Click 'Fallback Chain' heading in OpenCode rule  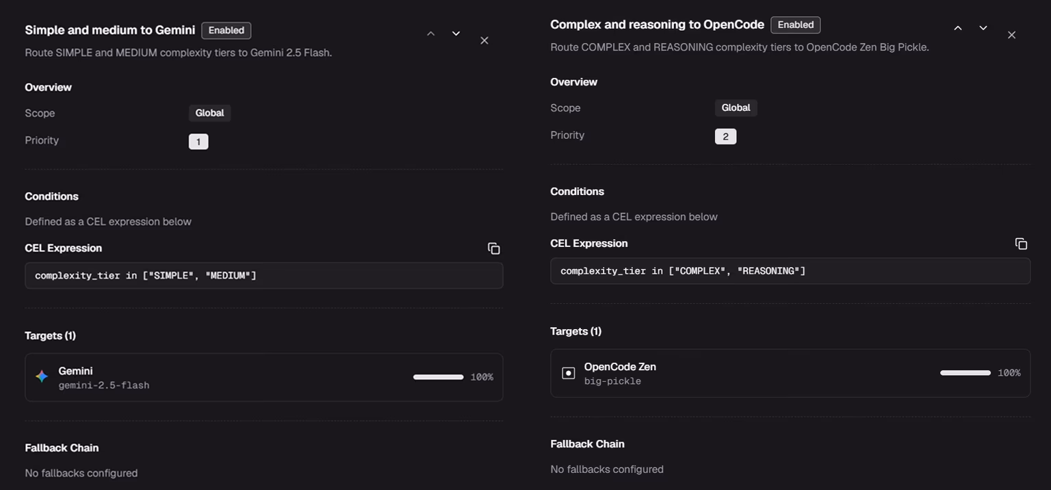[x=588, y=444]
